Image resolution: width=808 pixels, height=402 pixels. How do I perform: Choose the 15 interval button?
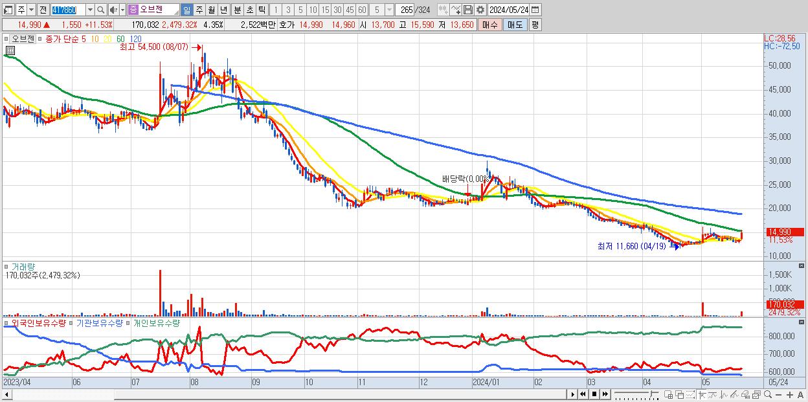[326, 10]
